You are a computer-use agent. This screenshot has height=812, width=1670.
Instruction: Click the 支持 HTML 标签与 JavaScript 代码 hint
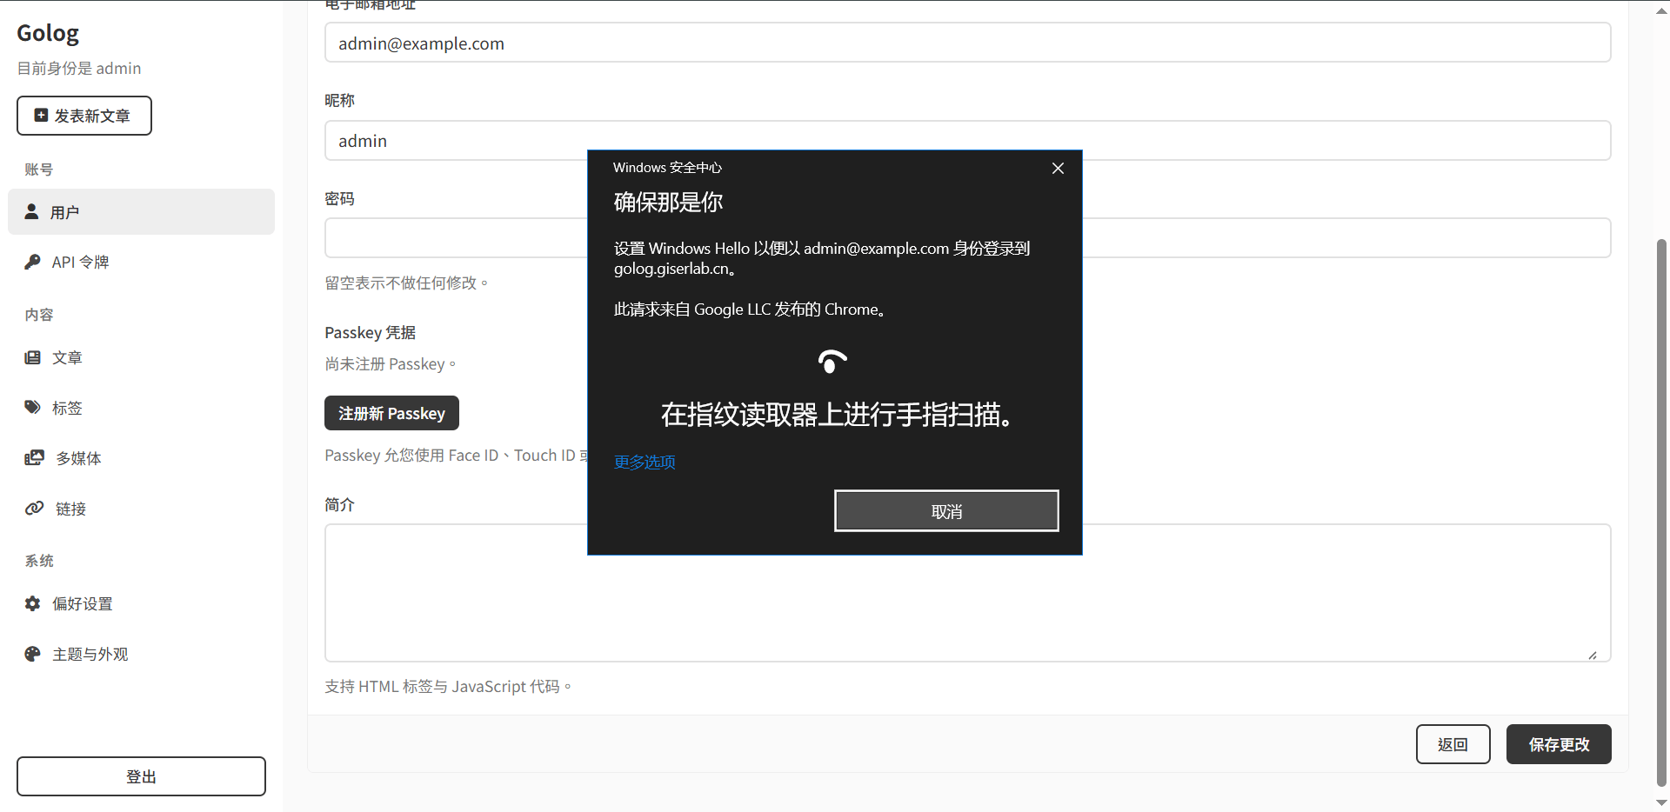tap(448, 686)
